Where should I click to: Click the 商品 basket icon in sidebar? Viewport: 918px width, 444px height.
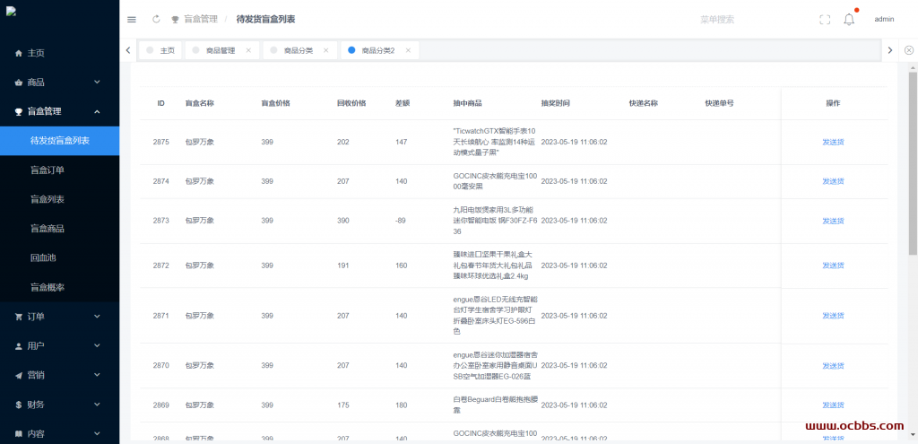18,83
